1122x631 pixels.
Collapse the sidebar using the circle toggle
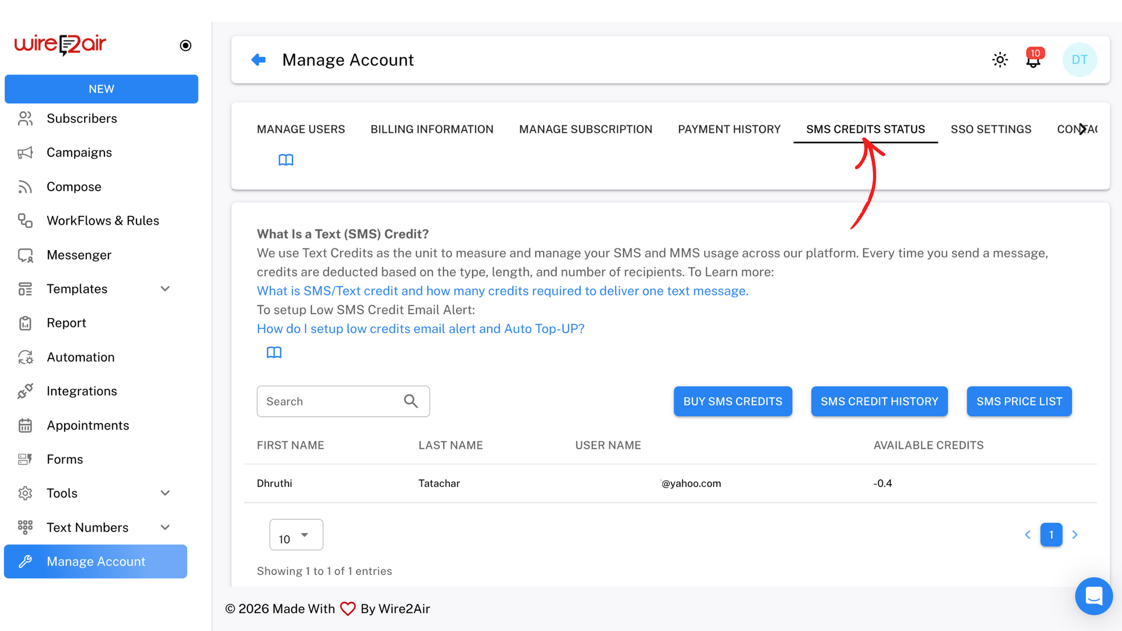tap(185, 45)
